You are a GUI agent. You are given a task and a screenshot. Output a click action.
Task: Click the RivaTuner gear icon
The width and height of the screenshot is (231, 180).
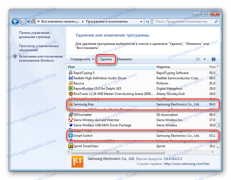click(71, 94)
